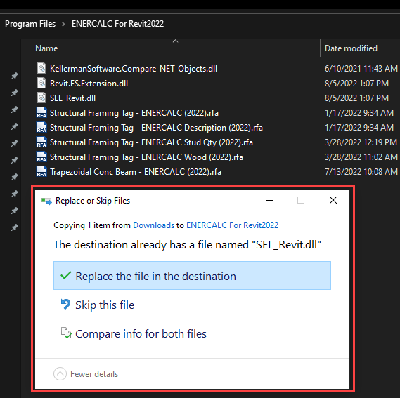This screenshot has width=400, height=398.
Task: Click RFA icon of ENERCALC Description (2022).rfa
Action: [41, 127]
